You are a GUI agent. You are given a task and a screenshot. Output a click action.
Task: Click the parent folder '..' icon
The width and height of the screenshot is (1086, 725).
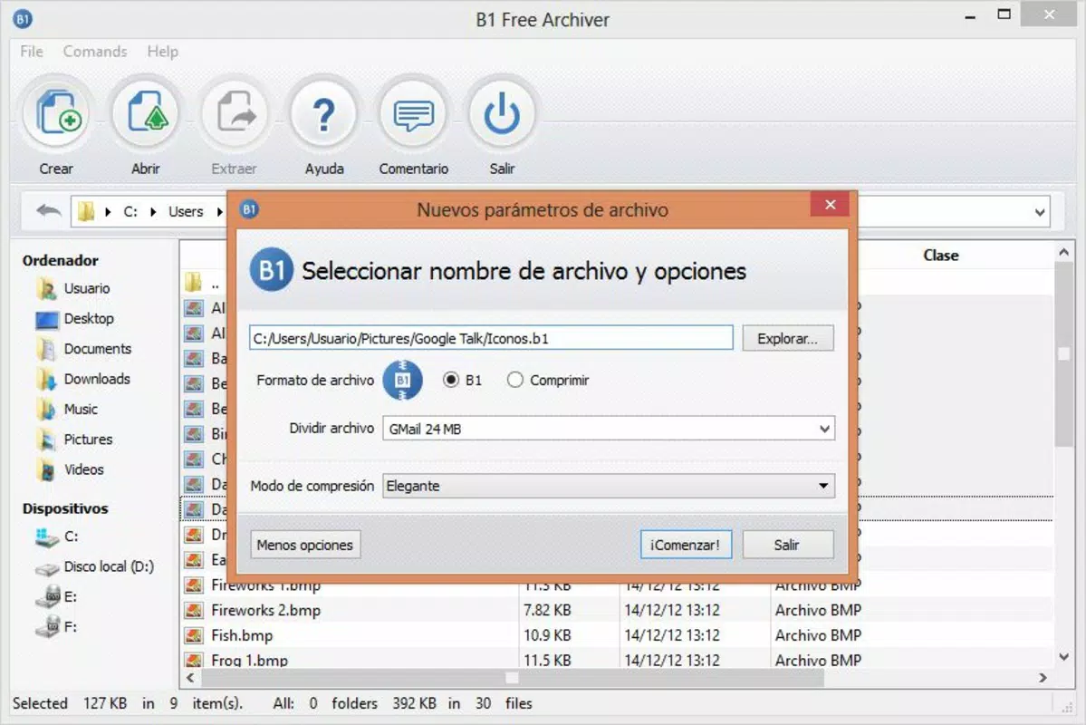point(193,282)
